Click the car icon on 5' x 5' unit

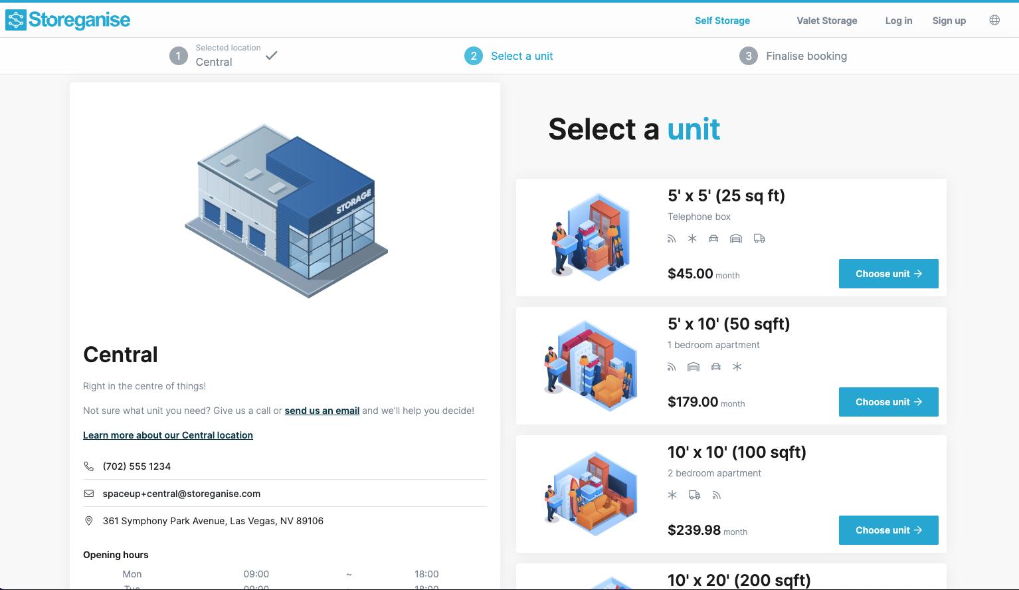[713, 239]
